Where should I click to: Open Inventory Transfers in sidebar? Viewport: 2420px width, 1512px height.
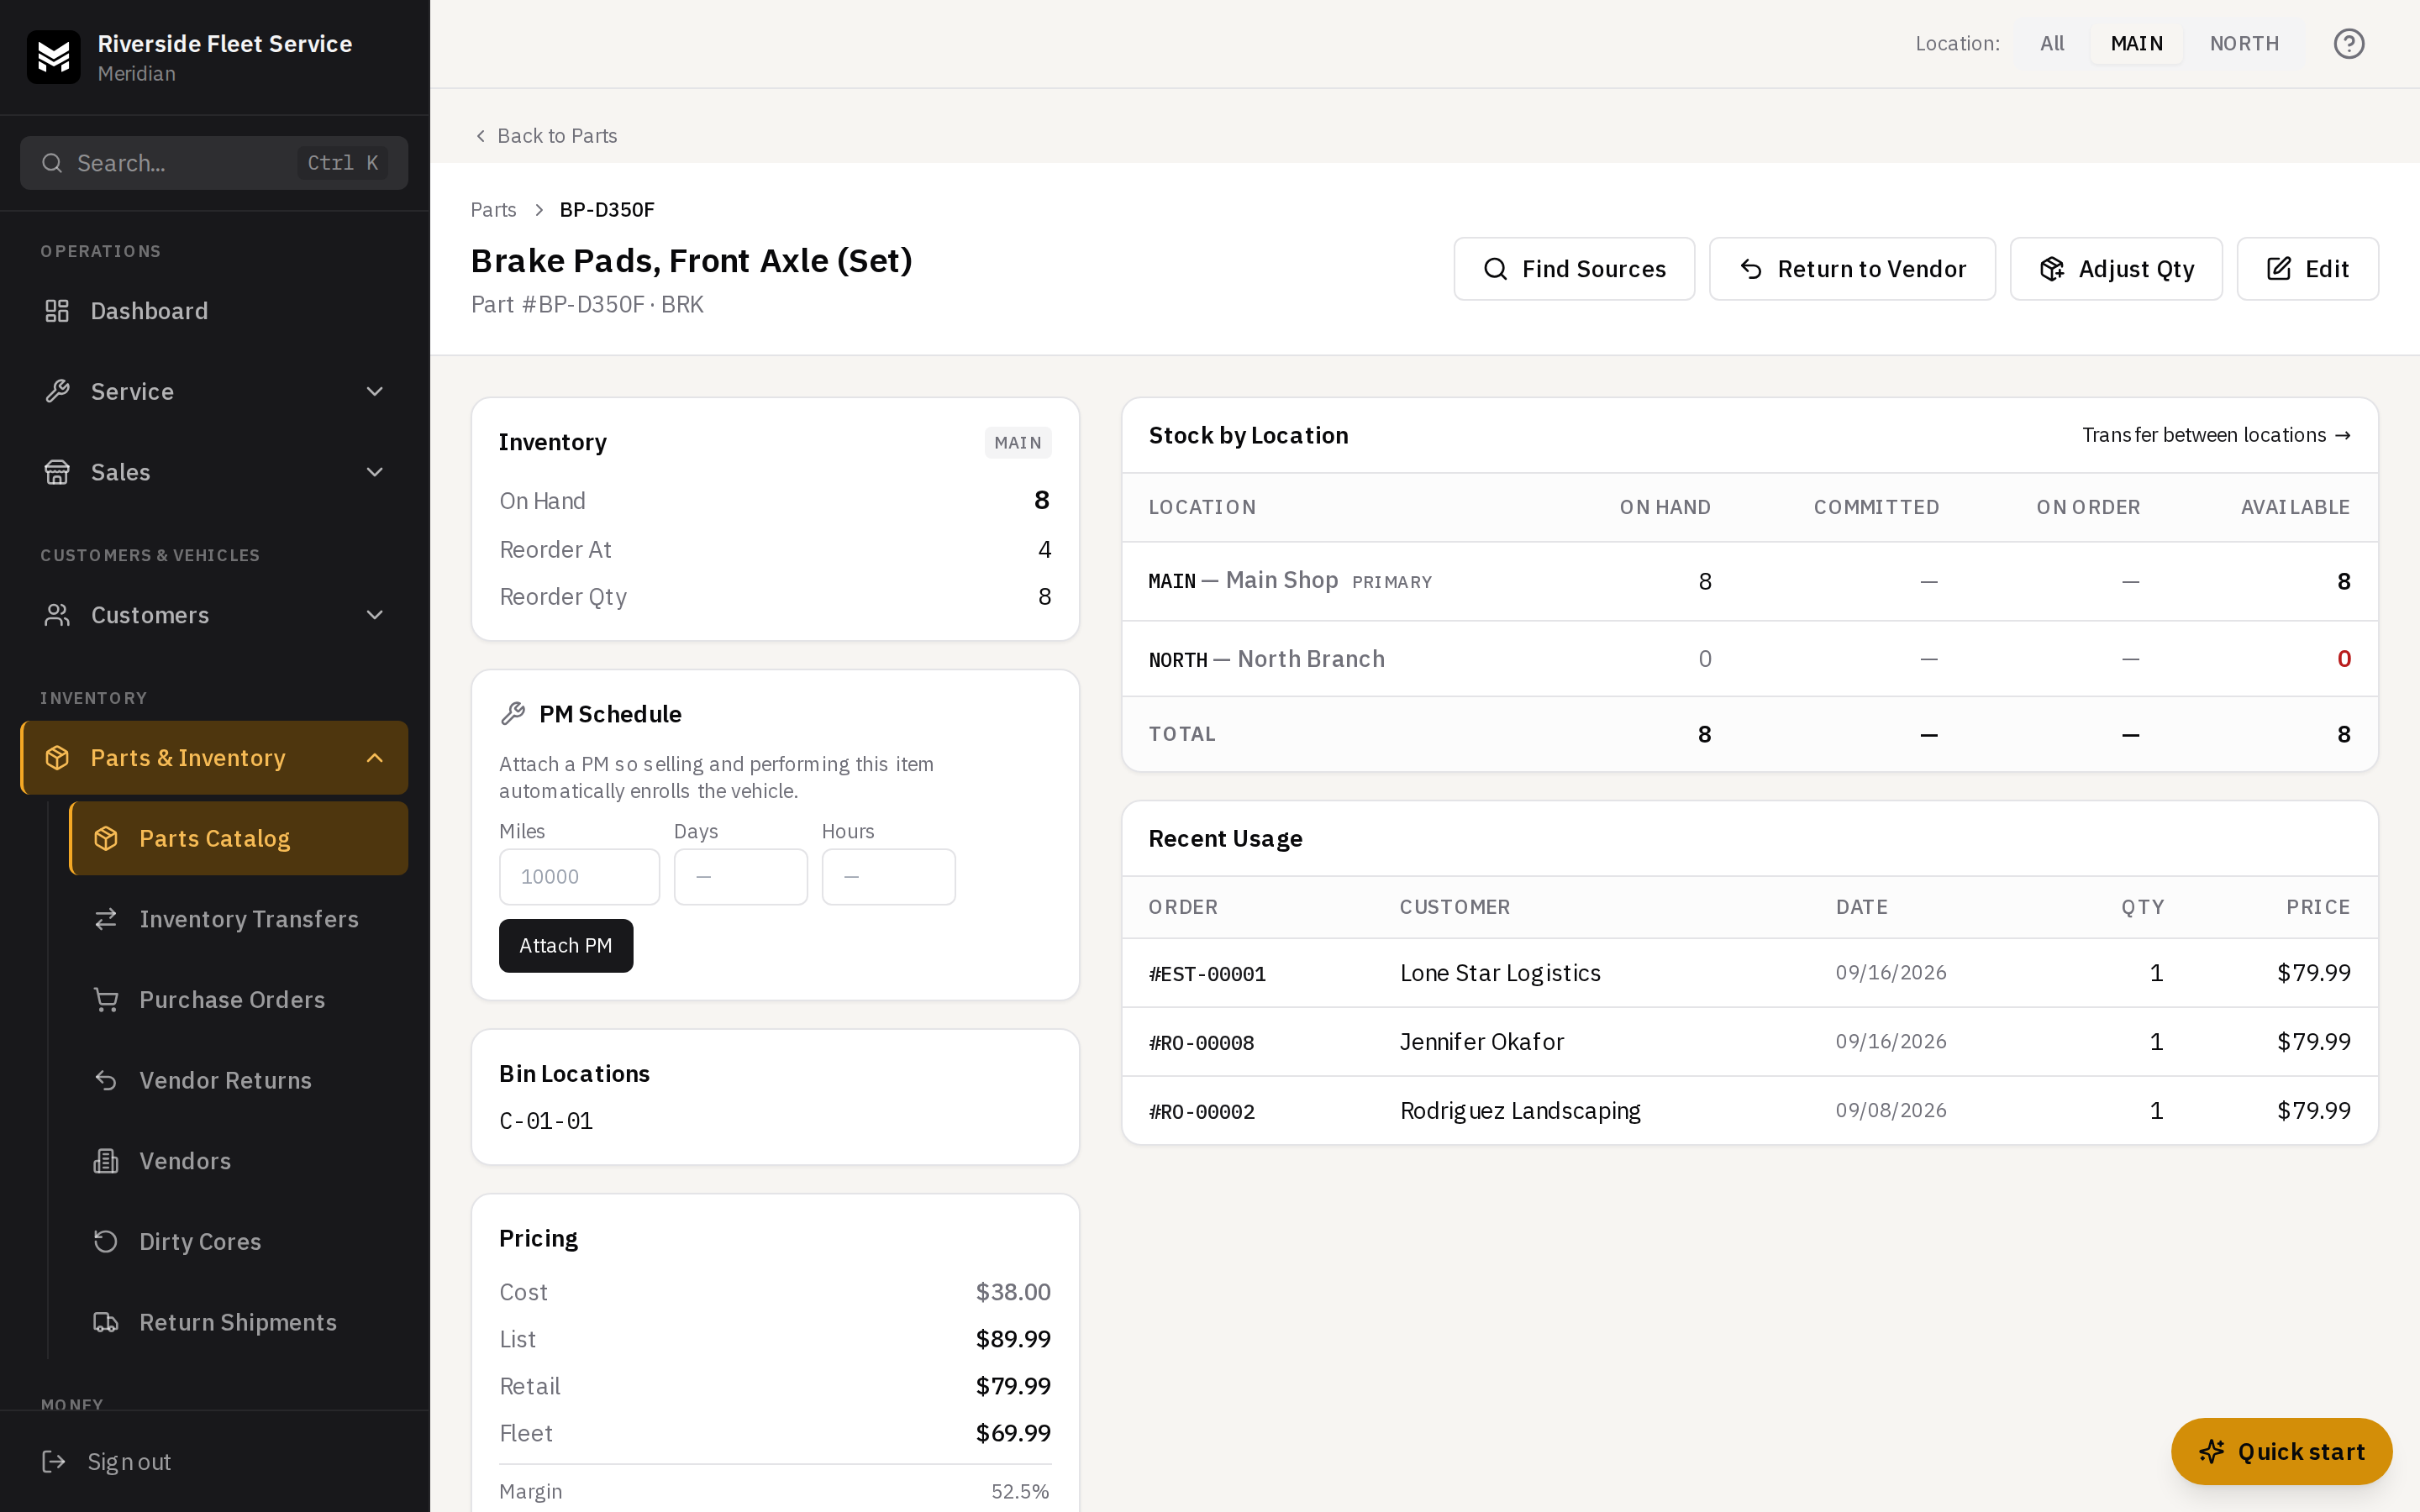click(x=238, y=919)
